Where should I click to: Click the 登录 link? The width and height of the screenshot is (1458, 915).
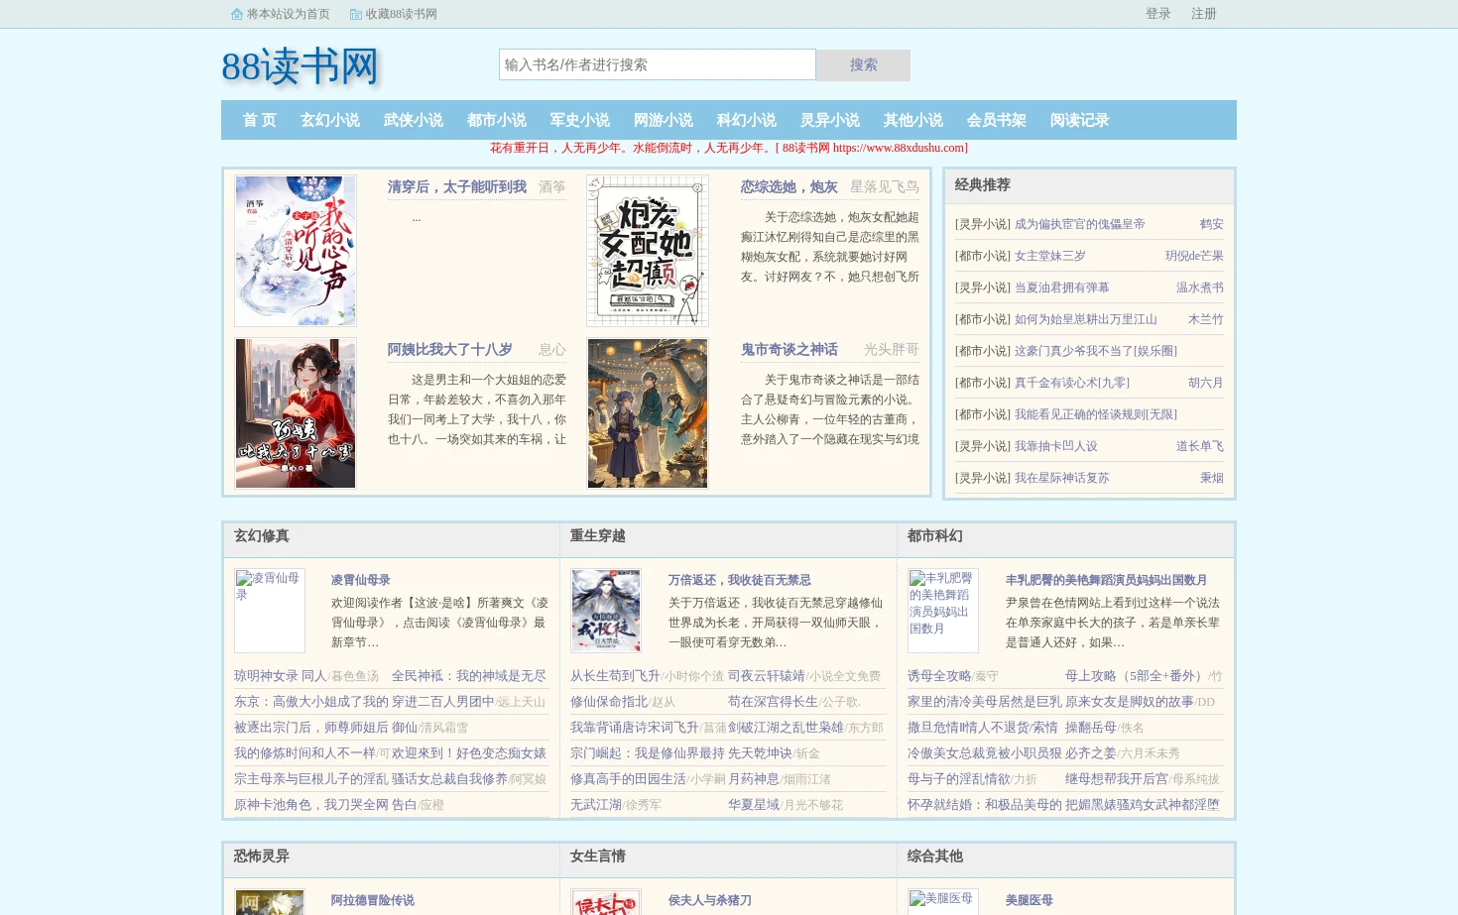click(1158, 14)
